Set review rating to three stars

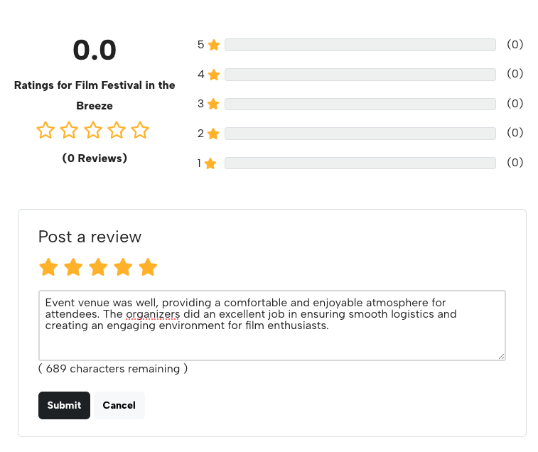pyautogui.click(x=98, y=267)
